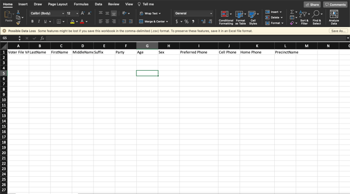Click the Clear eraser icon
The image size is (350, 194).
pos(292,23)
